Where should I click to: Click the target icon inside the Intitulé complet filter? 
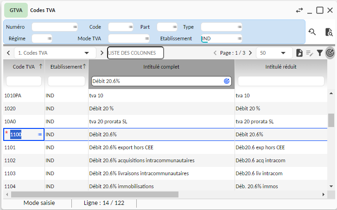[x=227, y=81]
